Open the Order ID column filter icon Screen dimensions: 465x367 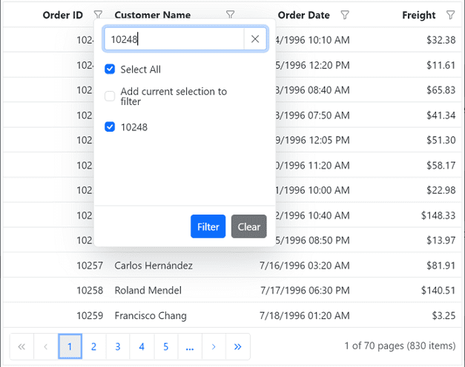99,15
